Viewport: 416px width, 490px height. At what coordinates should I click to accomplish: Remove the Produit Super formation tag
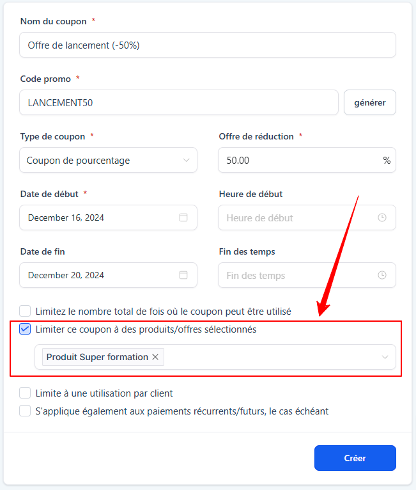155,357
